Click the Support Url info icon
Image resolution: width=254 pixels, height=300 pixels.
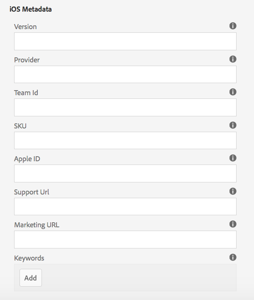point(233,191)
